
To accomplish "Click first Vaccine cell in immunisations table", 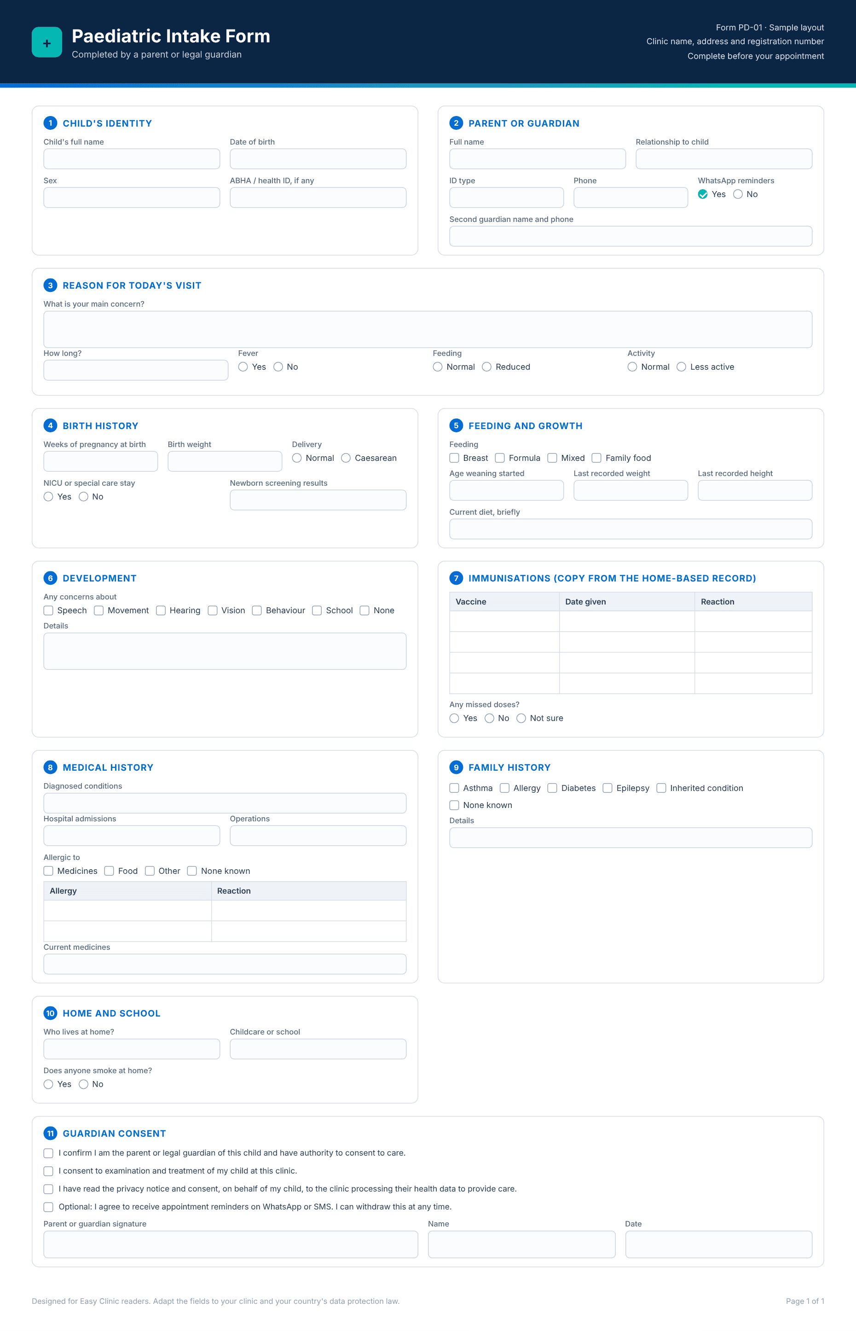I will (x=504, y=622).
